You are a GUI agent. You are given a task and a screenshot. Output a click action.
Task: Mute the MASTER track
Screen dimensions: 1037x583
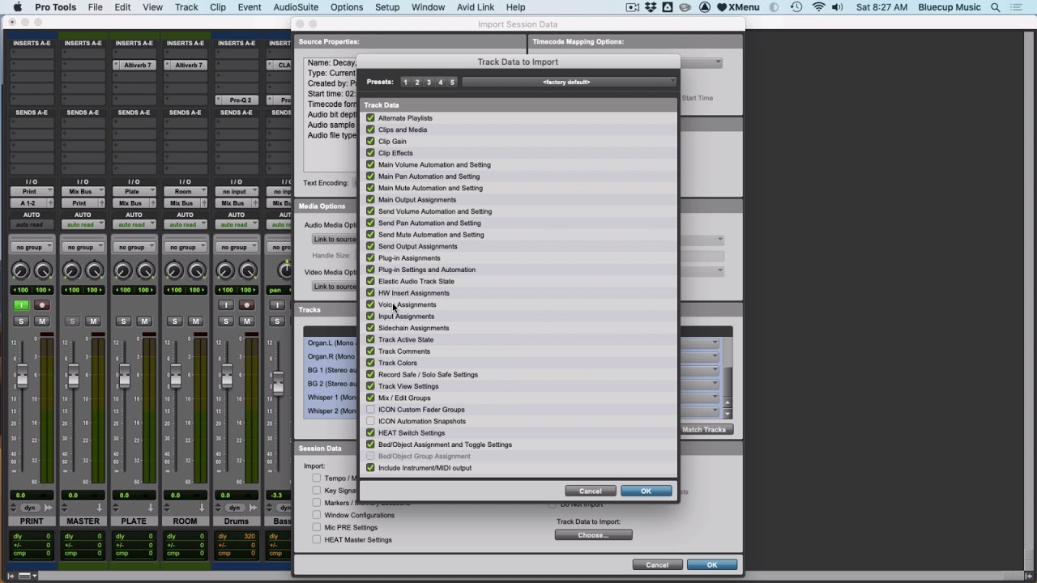93,321
